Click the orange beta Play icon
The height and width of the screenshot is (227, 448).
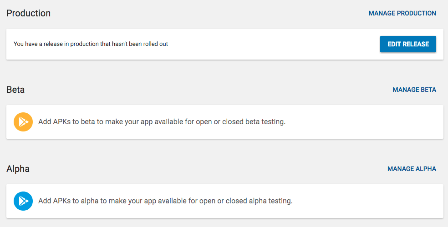point(23,122)
